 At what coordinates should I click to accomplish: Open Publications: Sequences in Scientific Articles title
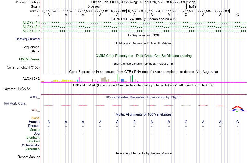coord(144,43)
